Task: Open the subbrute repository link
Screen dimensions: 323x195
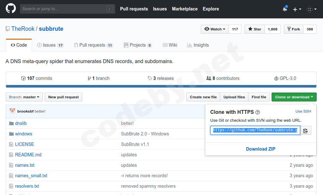Action: (51, 29)
